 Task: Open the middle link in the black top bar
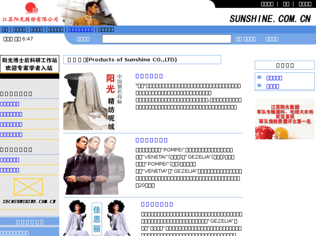tap(286, 4)
